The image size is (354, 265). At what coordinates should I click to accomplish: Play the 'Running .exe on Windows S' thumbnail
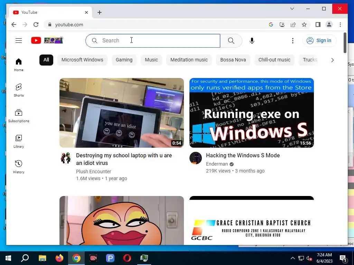(x=252, y=113)
